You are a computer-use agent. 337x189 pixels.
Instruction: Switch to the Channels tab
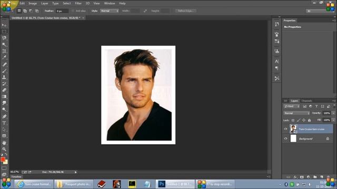coord(306,101)
